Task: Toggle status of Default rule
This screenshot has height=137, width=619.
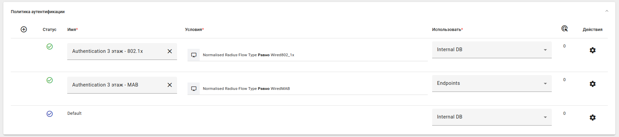Action: click(x=50, y=114)
